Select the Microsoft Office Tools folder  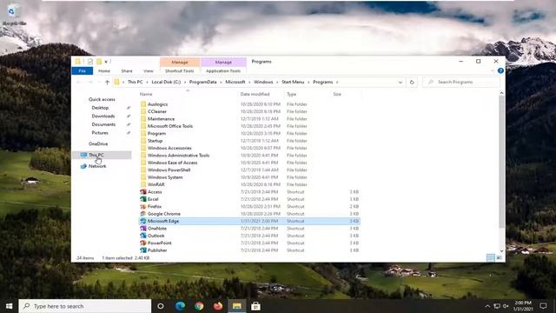tap(249, 126)
